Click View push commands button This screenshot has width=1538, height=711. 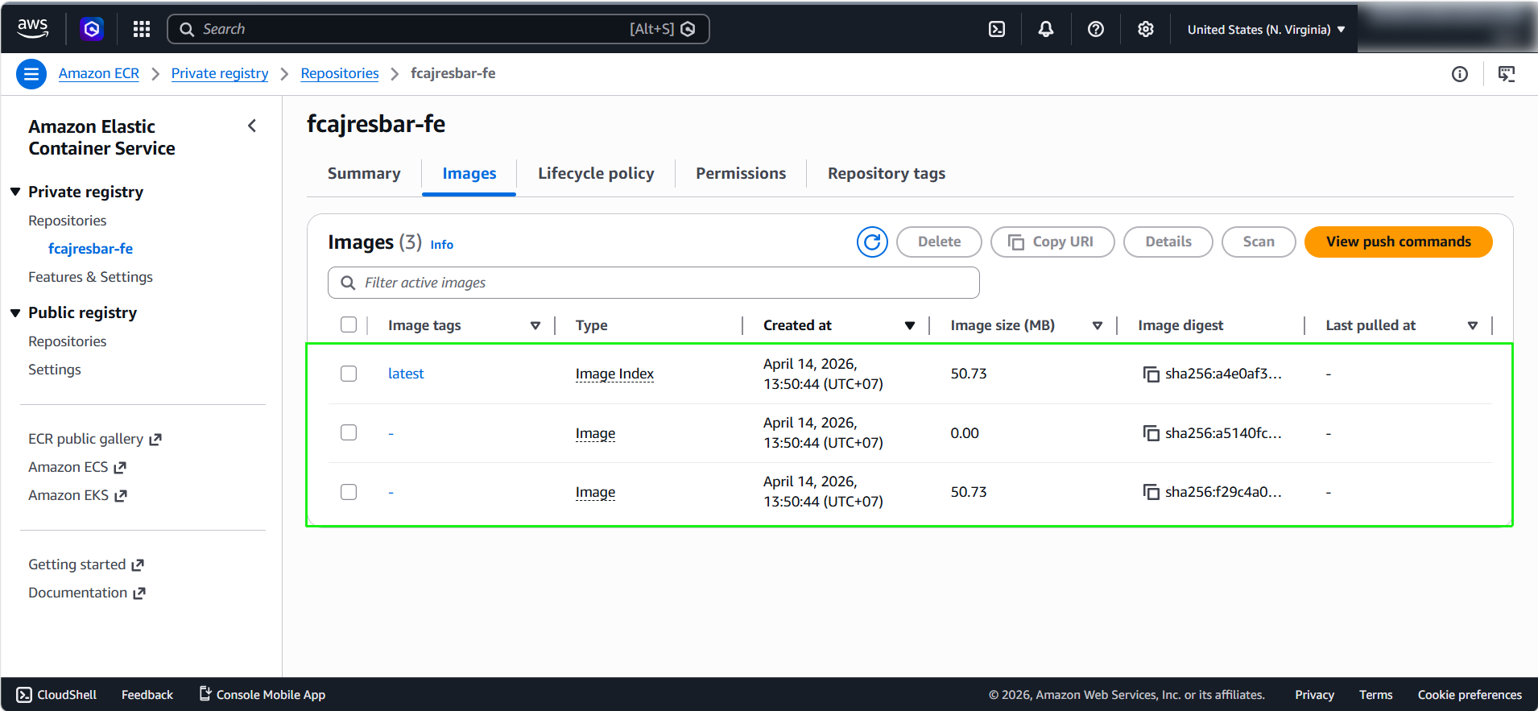click(1399, 242)
